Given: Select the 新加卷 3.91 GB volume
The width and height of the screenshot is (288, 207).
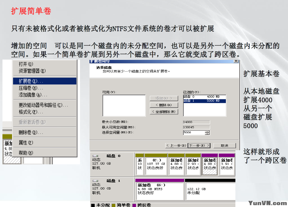Looking at the screenshot, I should tap(227, 164).
